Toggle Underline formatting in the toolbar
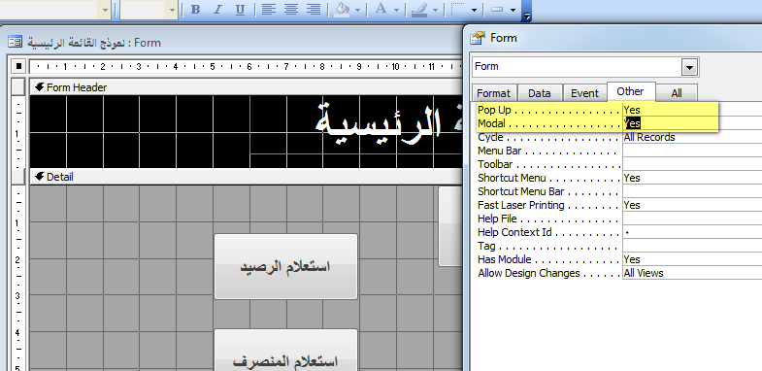The height and width of the screenshot is (371, 762). pyautogui.click(x=240, y=10)
